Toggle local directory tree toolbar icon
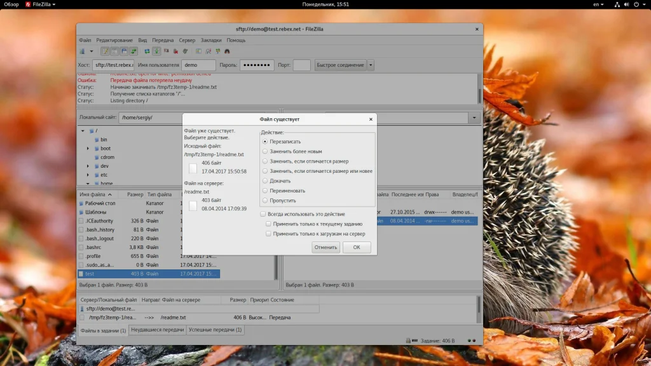The width and height of the screenshot is (651, 366). [x=114, y=51]
